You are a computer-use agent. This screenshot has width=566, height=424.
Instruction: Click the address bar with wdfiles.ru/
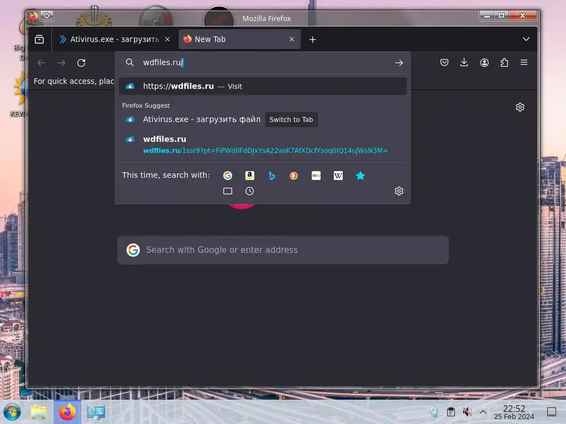pos(263,63)
